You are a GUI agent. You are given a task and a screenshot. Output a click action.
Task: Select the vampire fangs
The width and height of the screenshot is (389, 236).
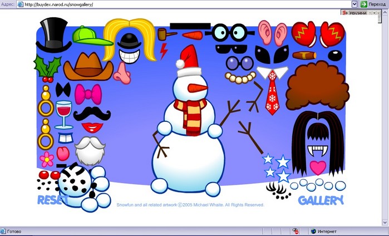[318, 151]
